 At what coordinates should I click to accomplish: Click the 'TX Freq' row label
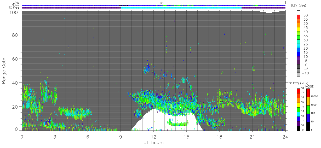[14, 8]
